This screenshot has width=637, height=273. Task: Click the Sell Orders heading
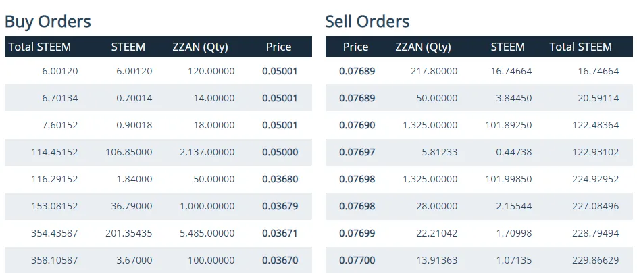click(x=367, y=21)
